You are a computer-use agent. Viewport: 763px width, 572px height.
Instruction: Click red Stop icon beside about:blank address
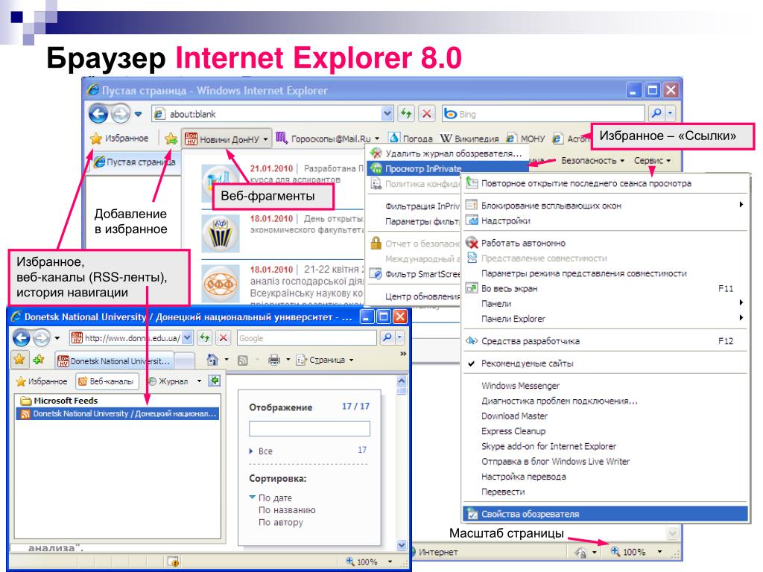click(x=427, y=114)
